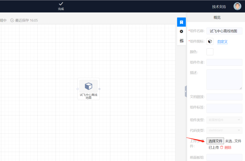Select the 试飞中心离线地图 node on canvas
The height and width of the screenshot is (161, 245).
89,89
